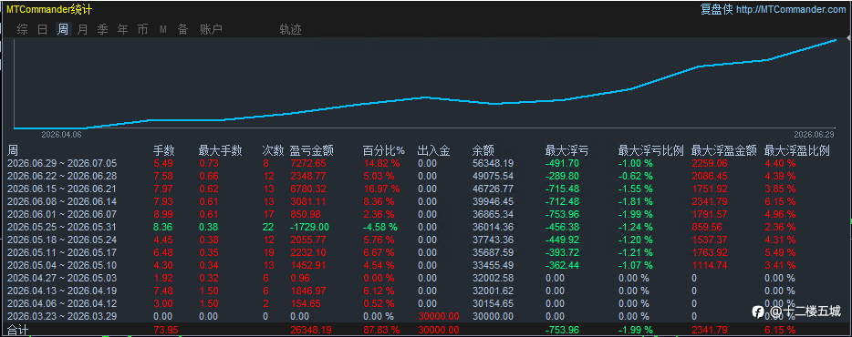Open the http://MTCommander.com link
The width and height of the screenshot is (852, 337).
pyautogui.click(x=792, y=10)
